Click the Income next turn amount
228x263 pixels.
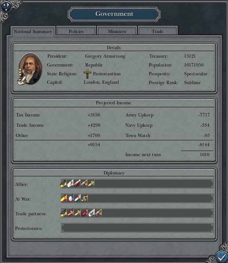coord(205,155)
